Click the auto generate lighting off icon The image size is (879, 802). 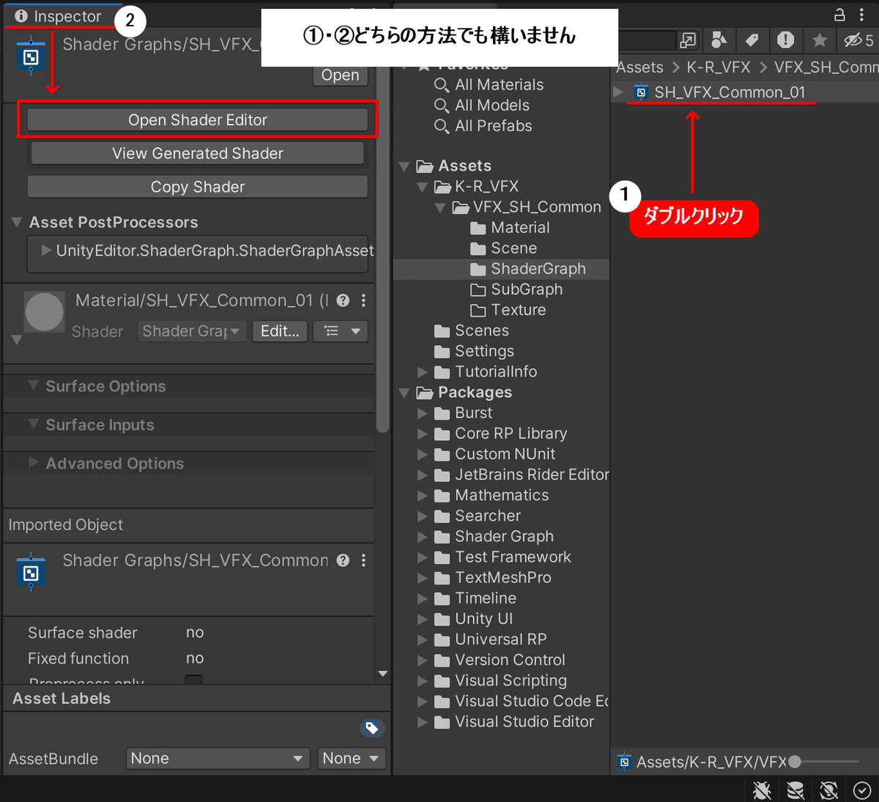(829, 790)
